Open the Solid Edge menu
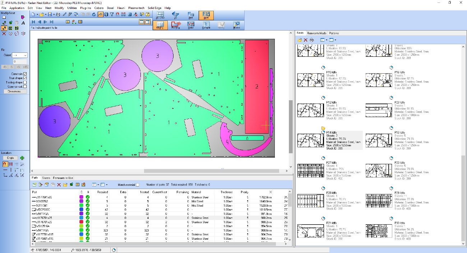The height and width of the screenshot is (253, 467). (x=154, y=8)
